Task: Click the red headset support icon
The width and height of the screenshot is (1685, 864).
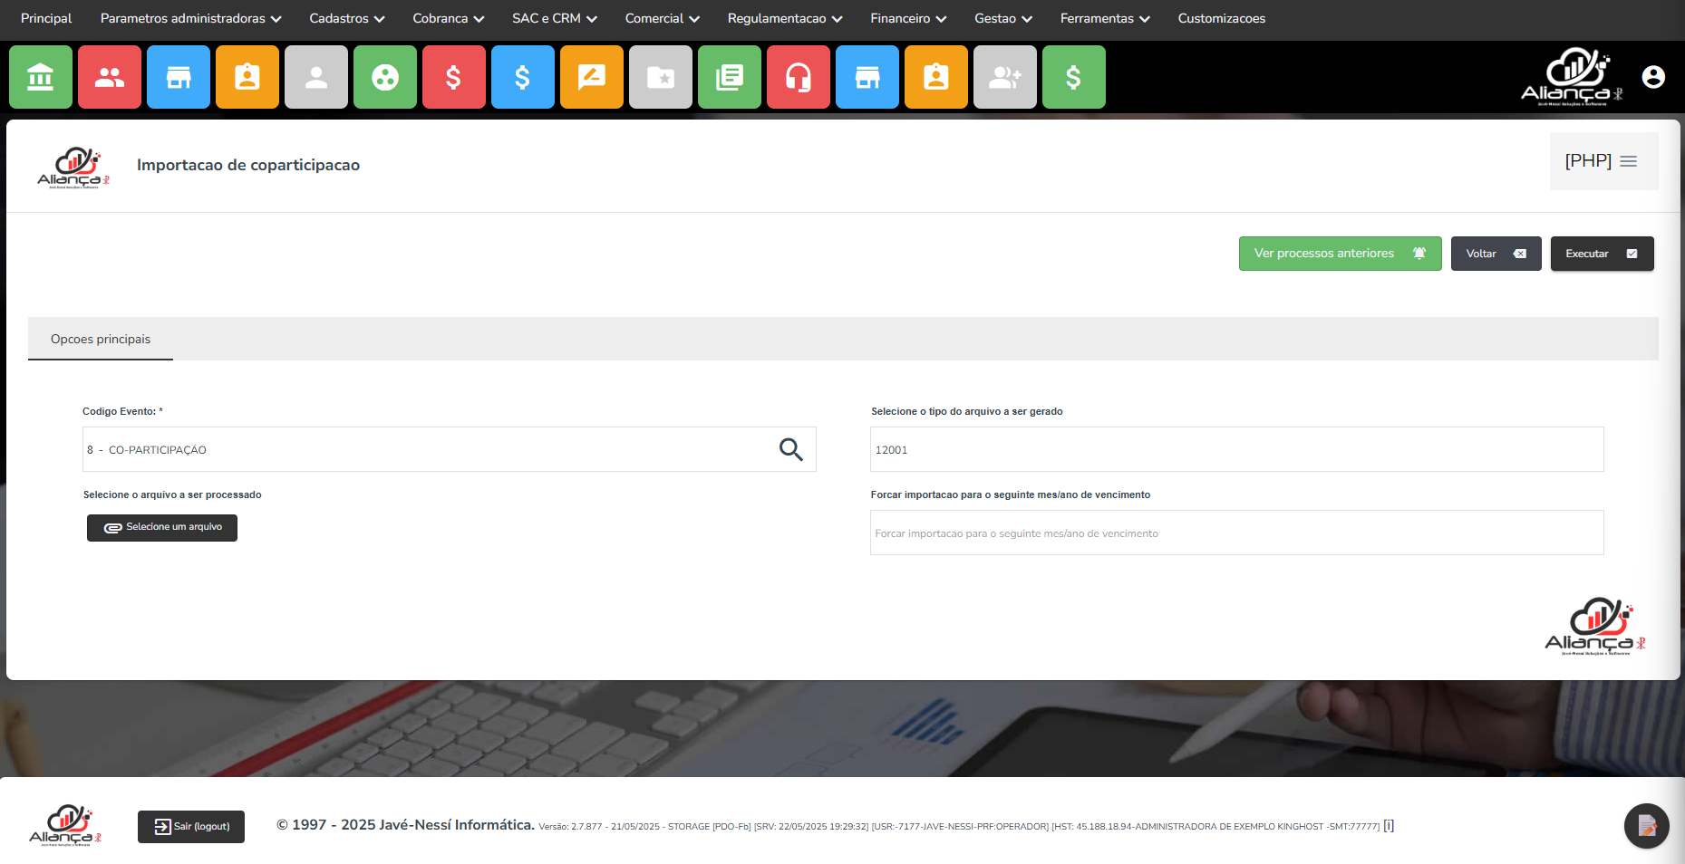Action: [799, 78]
